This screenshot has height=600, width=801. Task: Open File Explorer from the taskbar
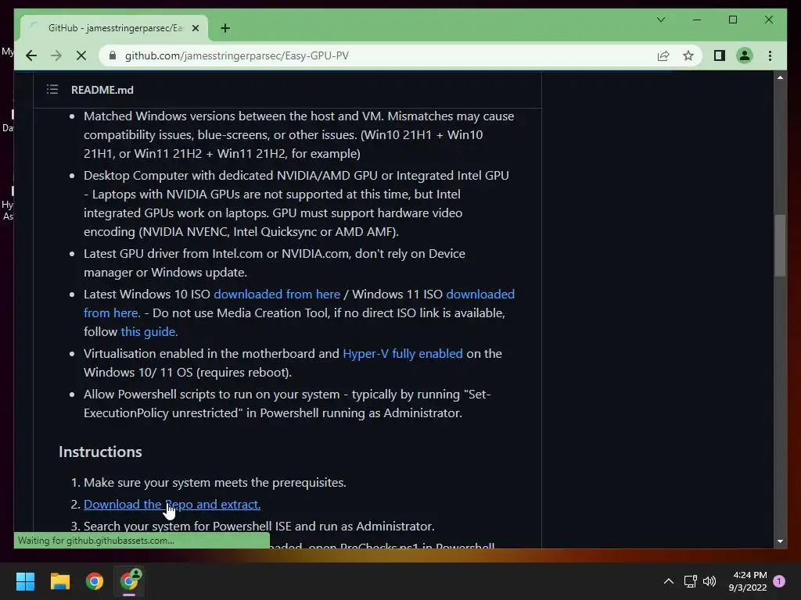click(x=59, y=581)
